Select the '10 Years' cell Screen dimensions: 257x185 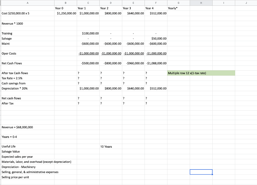pos(111,146)
